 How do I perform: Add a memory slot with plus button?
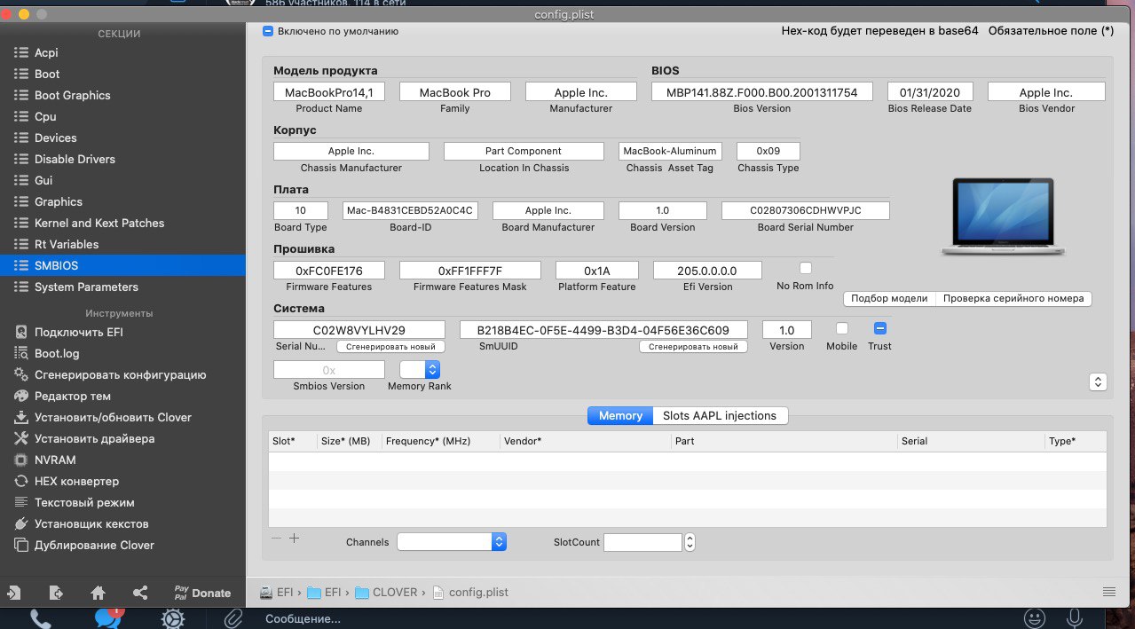295,538
